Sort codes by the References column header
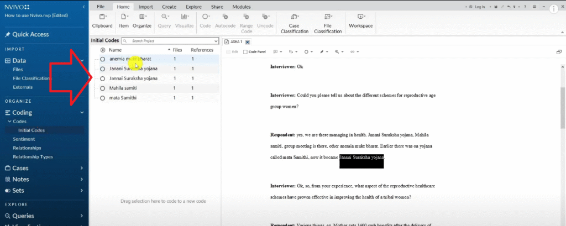The image size is (566, 226). 202,50
